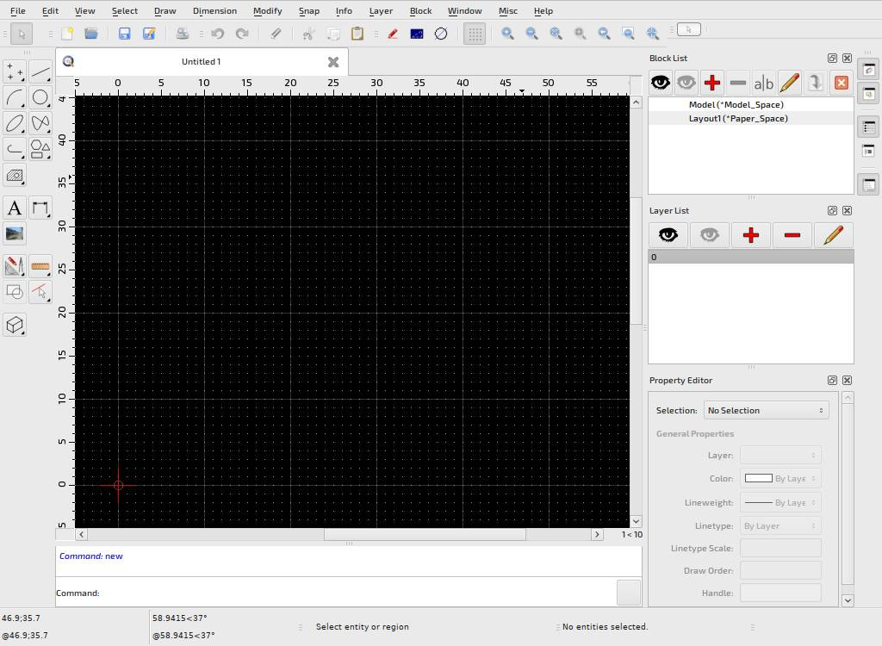882x646 pixels.
Task: Open the Modify tools icon
Action: tap(15, 265)
